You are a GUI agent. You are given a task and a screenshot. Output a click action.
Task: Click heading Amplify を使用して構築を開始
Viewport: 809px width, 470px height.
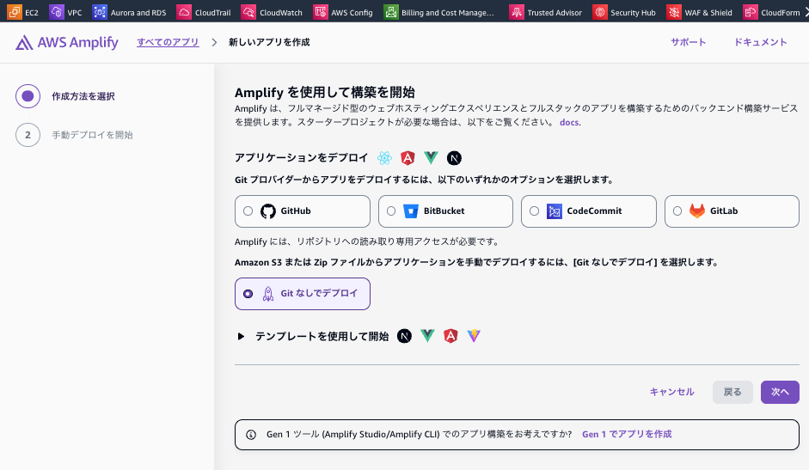324,92
